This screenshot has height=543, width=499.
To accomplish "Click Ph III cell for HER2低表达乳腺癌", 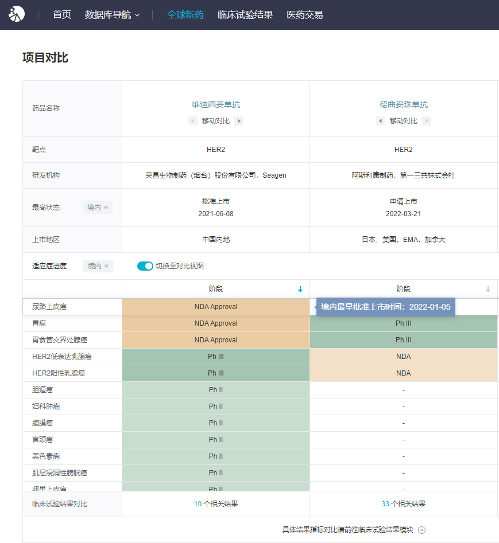I will coord(216,357).
